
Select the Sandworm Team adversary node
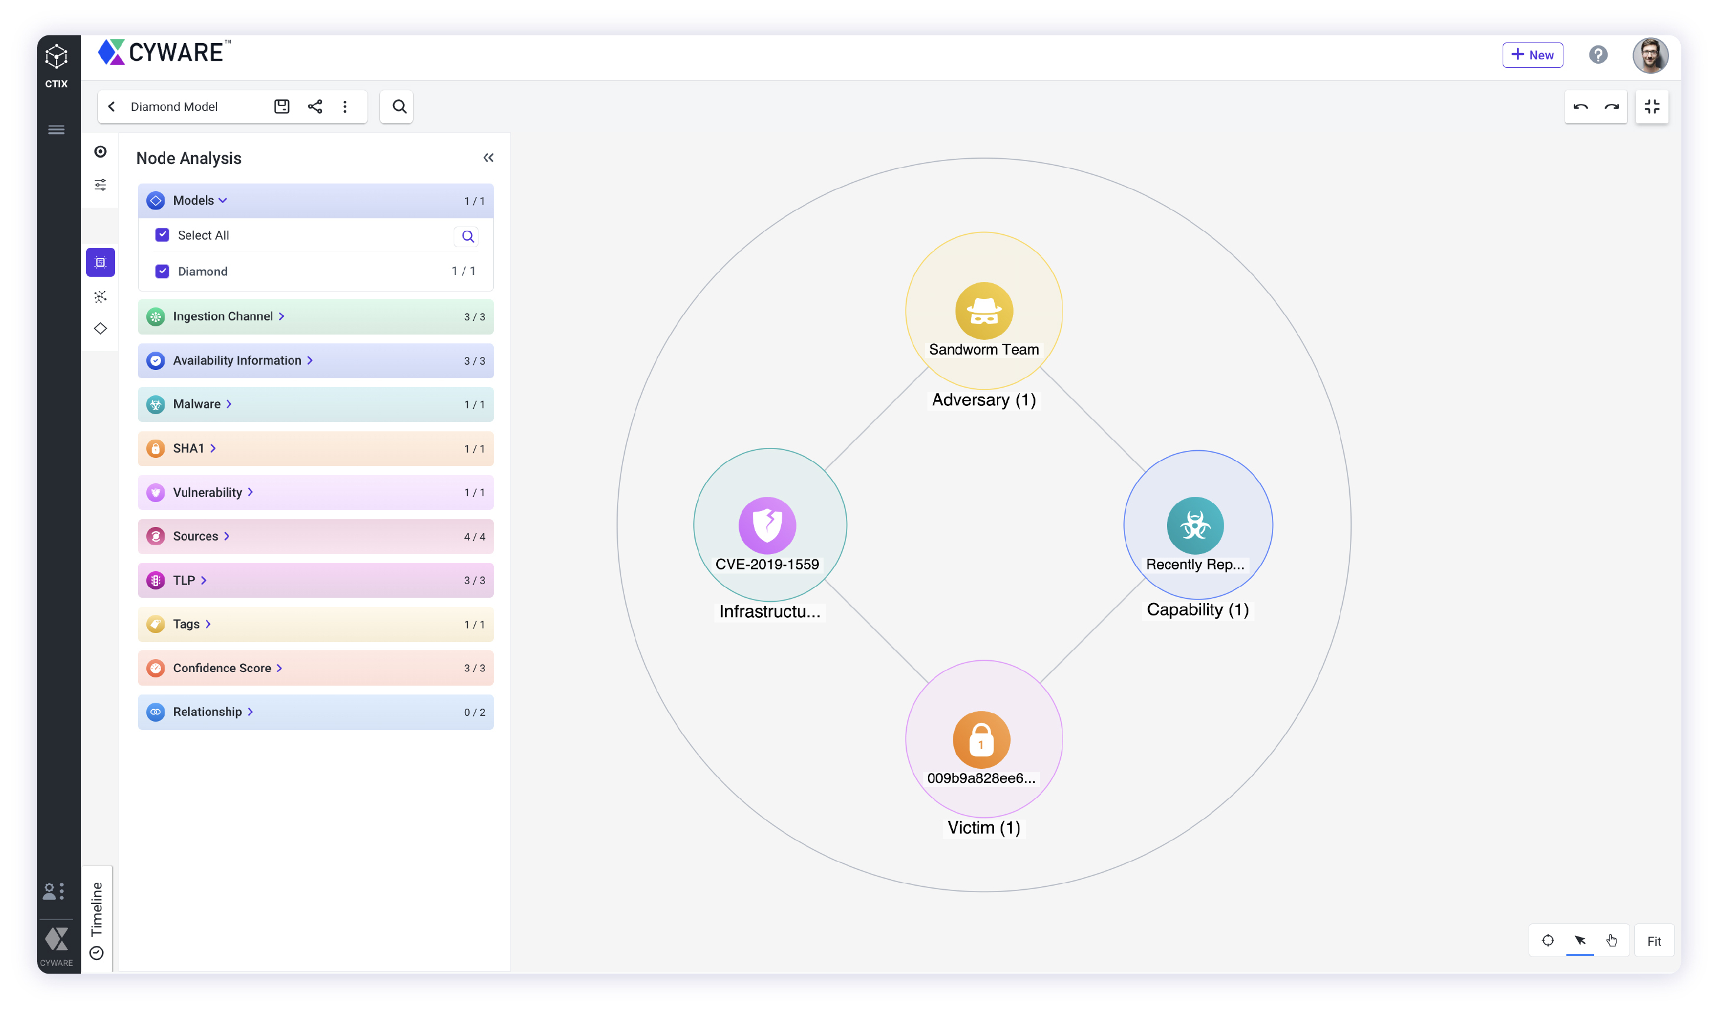983,312
